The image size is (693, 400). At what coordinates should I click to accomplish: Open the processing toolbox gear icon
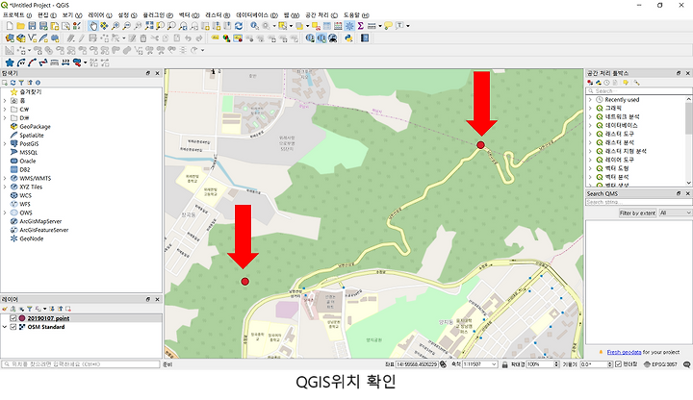coord(349,26)
